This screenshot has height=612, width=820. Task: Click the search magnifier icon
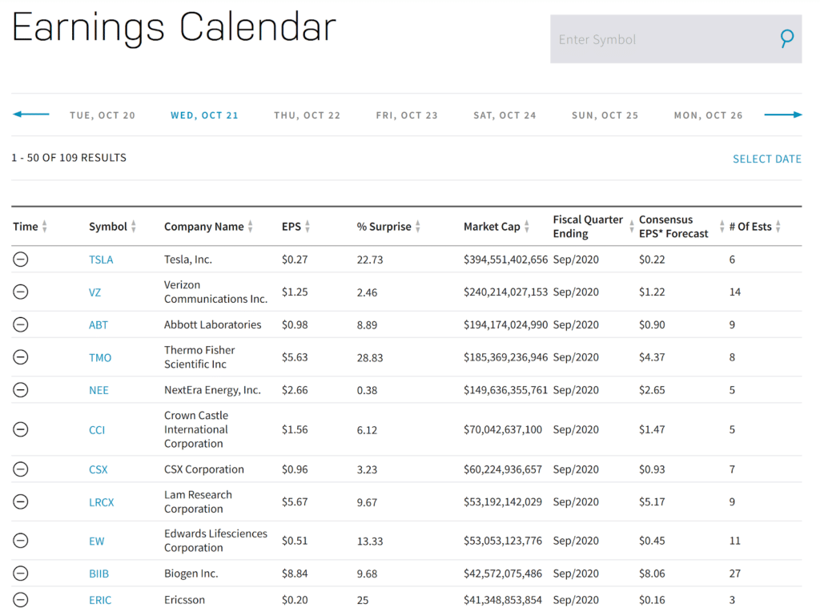pyautogui.click(x=786, y=38)
